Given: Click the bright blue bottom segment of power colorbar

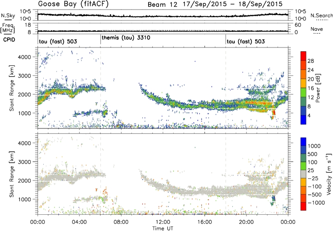Looking at the screenshot, I should coord(303,120).
